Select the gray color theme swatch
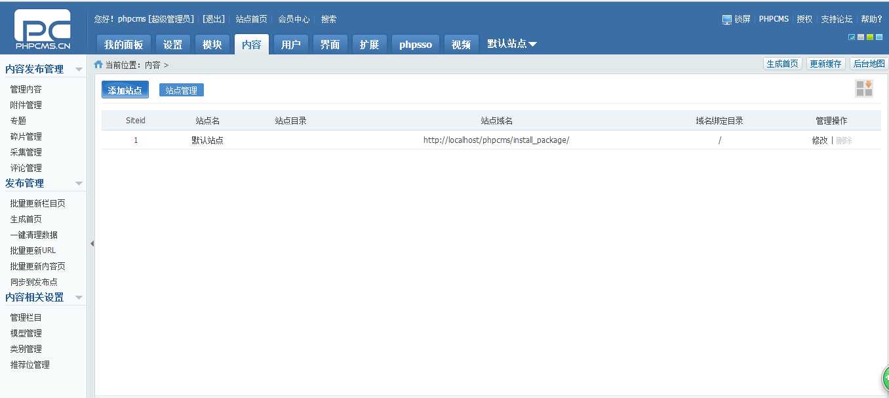 coord(861,37)
